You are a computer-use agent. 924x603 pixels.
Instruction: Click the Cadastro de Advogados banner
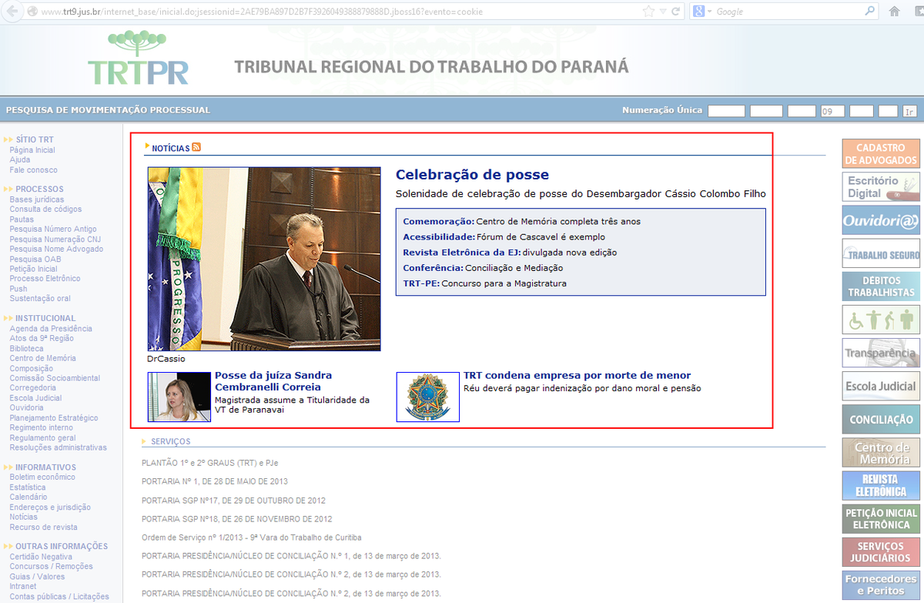pyautogui.click(x=880, y=153)
